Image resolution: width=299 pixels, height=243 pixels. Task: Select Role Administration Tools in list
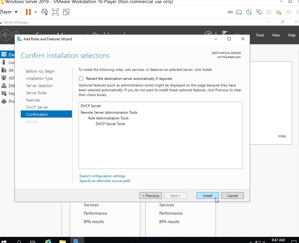coord(108,118)
